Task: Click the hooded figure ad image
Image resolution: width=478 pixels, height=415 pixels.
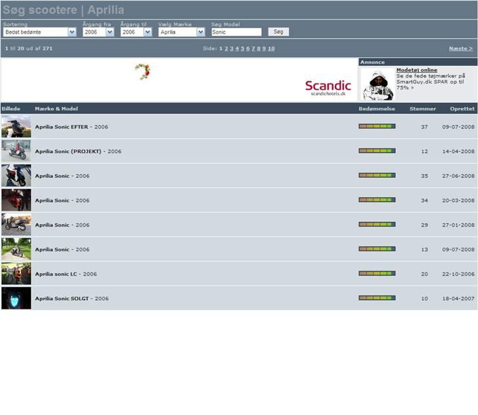Action: coord(378,84)
